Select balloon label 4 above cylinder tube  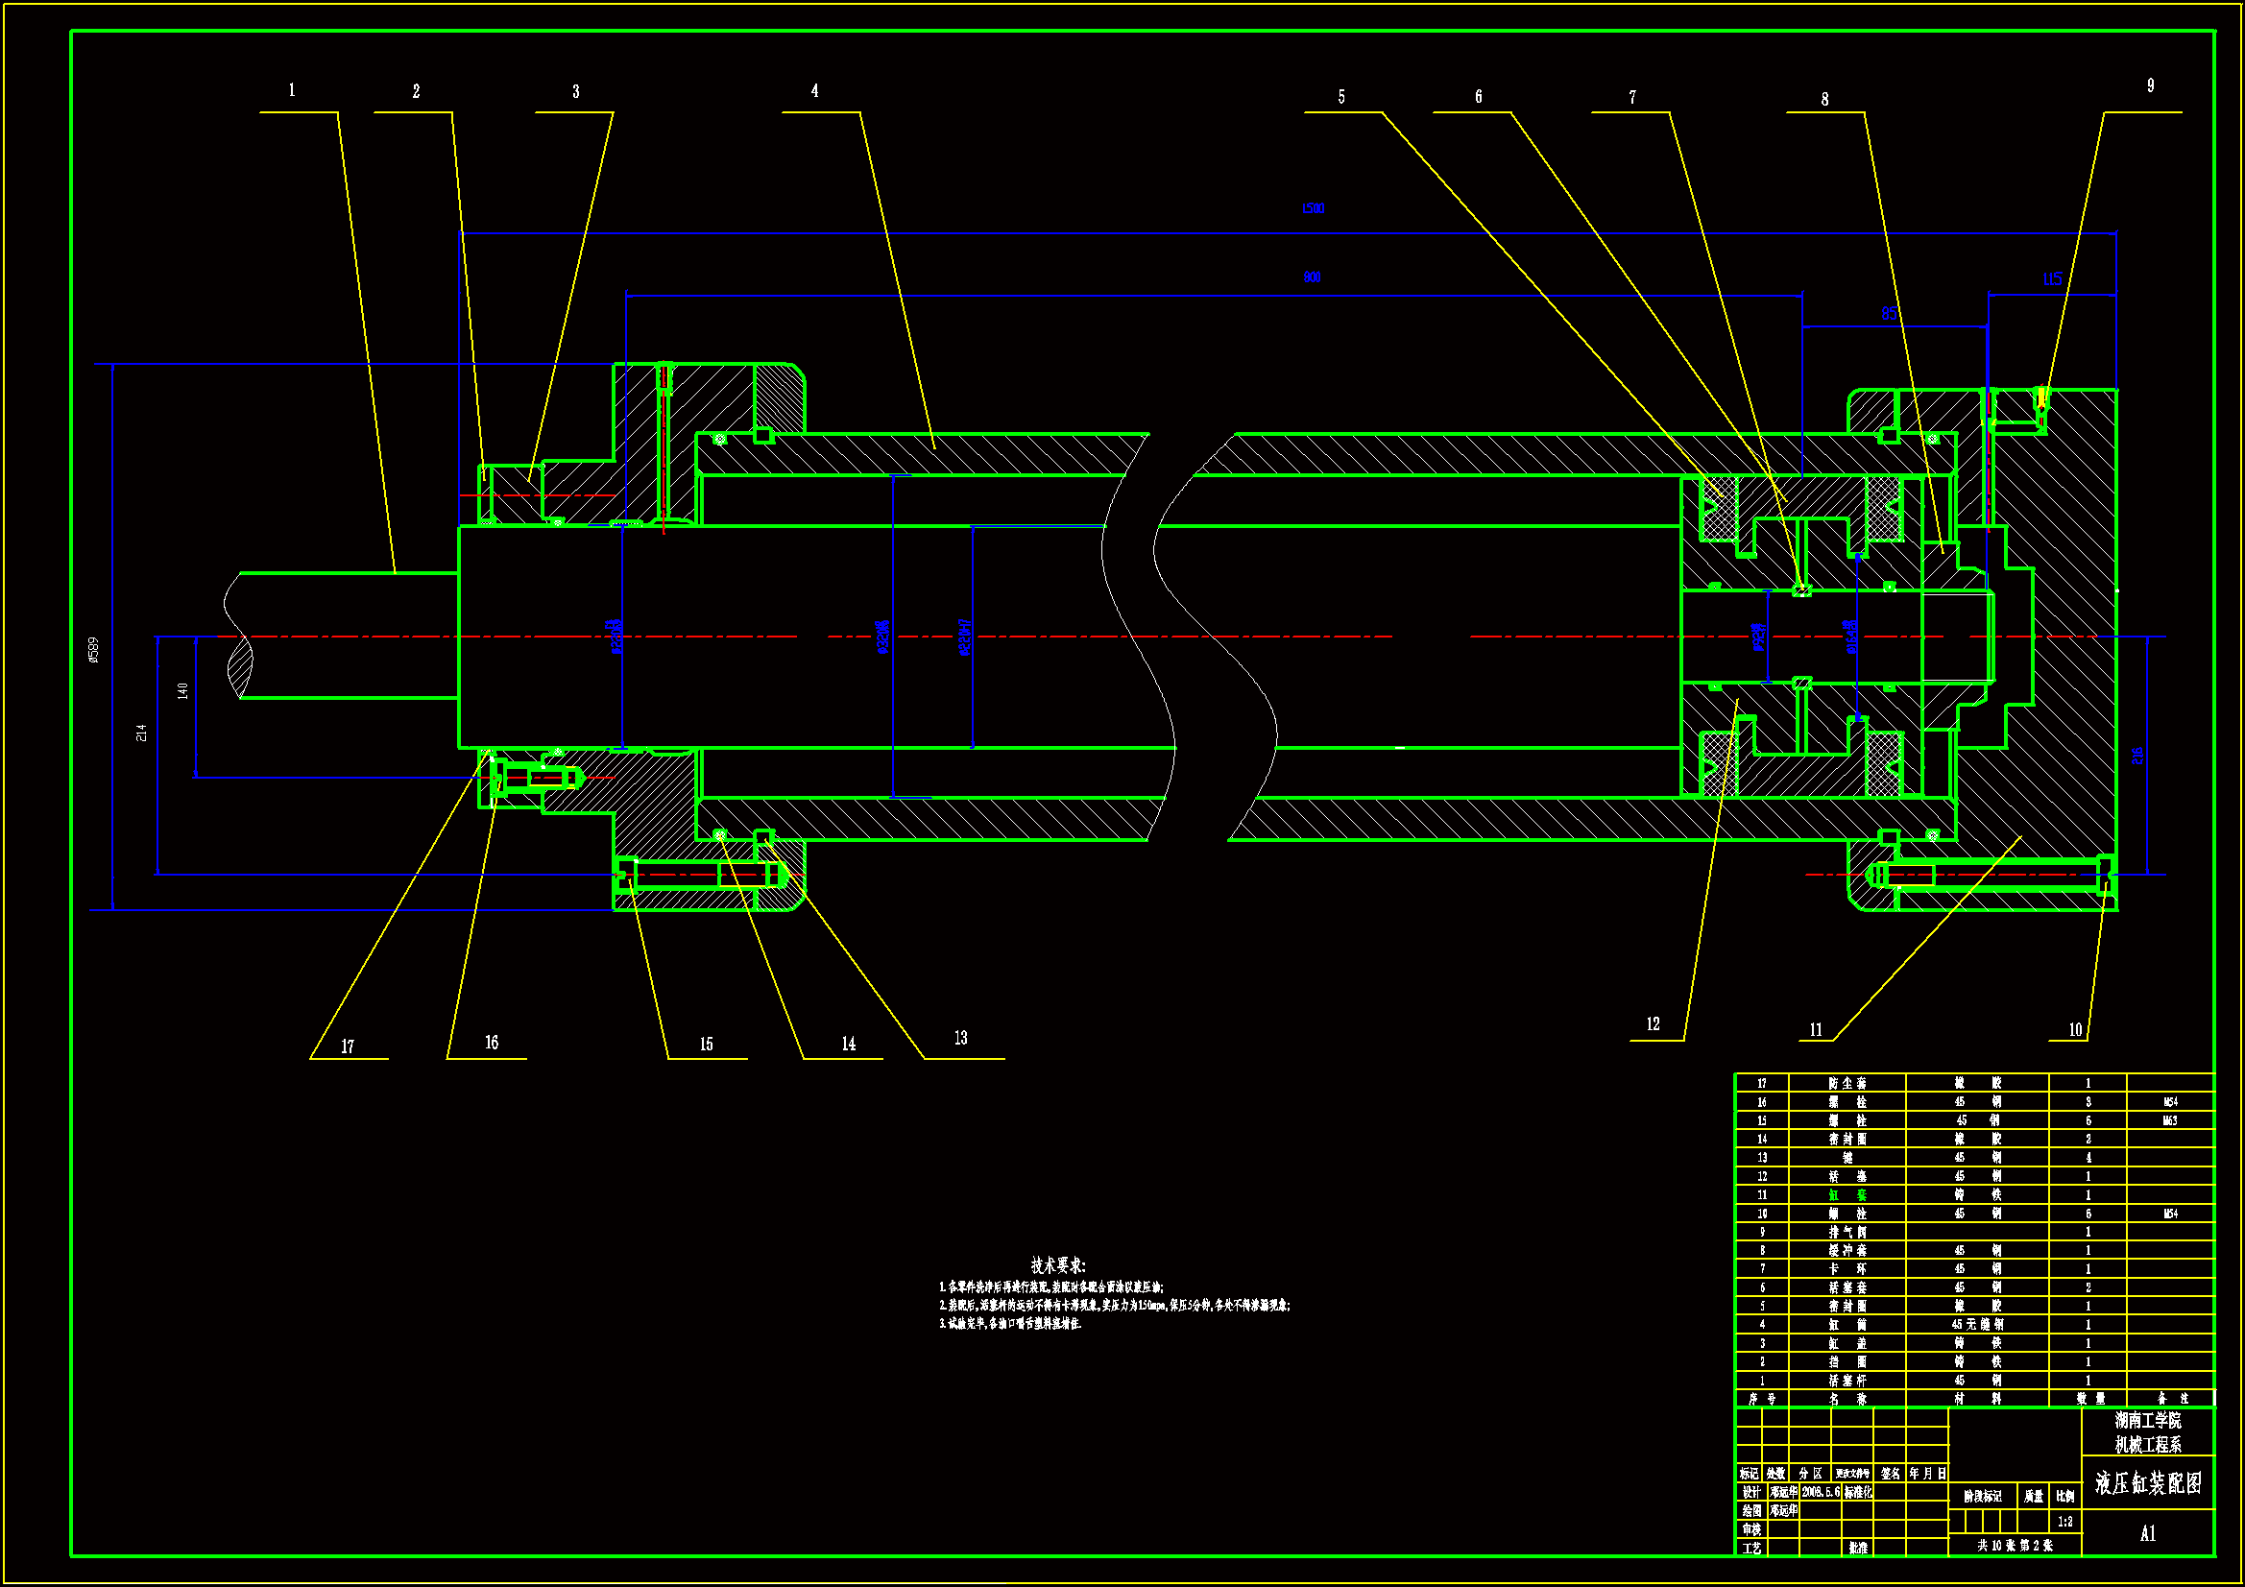pyautogui.click(x=814, y=91)
